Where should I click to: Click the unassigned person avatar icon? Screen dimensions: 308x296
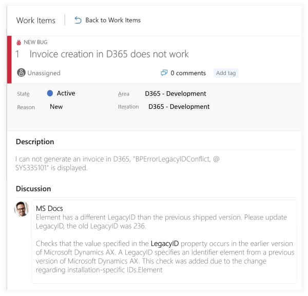point(21,73)
